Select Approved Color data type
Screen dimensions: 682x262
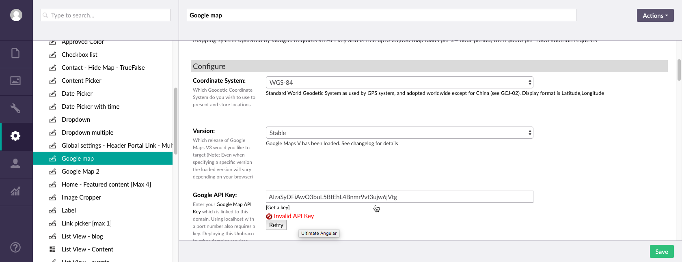[x=83, y=42]
